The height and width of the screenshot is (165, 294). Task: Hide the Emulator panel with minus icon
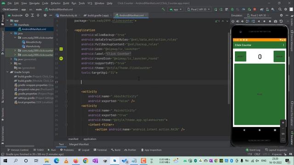click(x=287, y=15)
